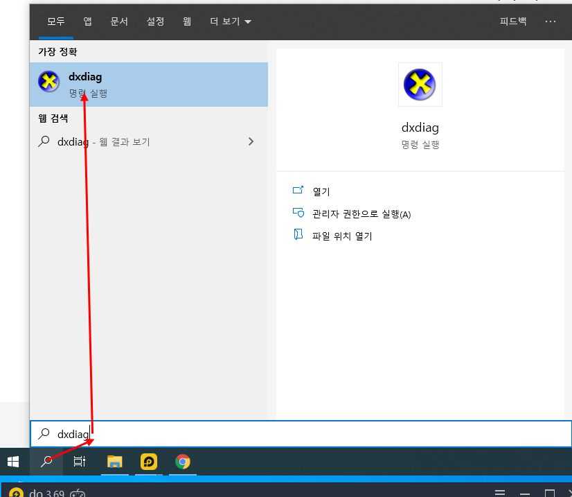Click the large dxdiag icon in preview pane
Screen dimensions: 572x497
[x=420, y=85]
